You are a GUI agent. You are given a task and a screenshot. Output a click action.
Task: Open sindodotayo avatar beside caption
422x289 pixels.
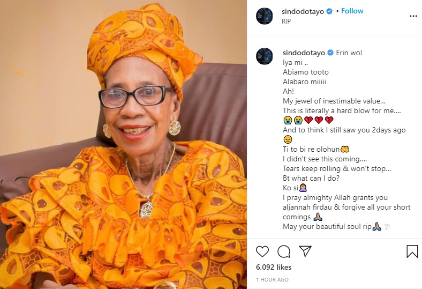pos(265,56)
